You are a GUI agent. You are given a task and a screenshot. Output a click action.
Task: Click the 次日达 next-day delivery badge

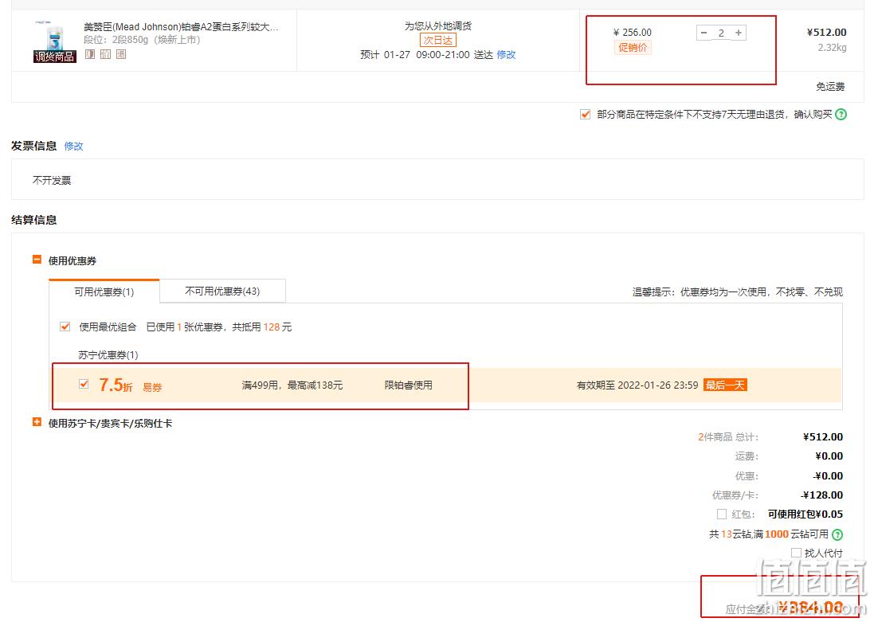point(437,40)
